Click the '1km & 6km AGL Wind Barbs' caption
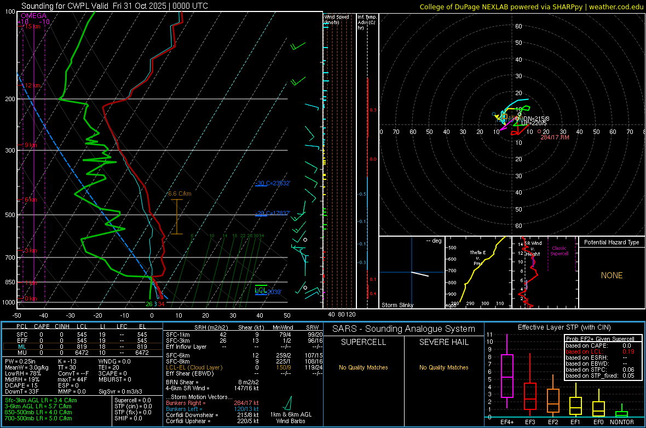The width and height of the screenshot is (646, 428). [x=291, y=418]
